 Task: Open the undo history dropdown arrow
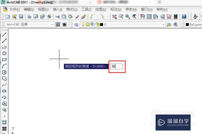point(97,17)
